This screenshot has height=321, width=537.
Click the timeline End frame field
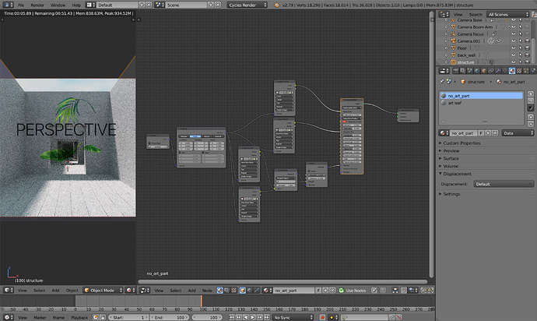[170, 318]
